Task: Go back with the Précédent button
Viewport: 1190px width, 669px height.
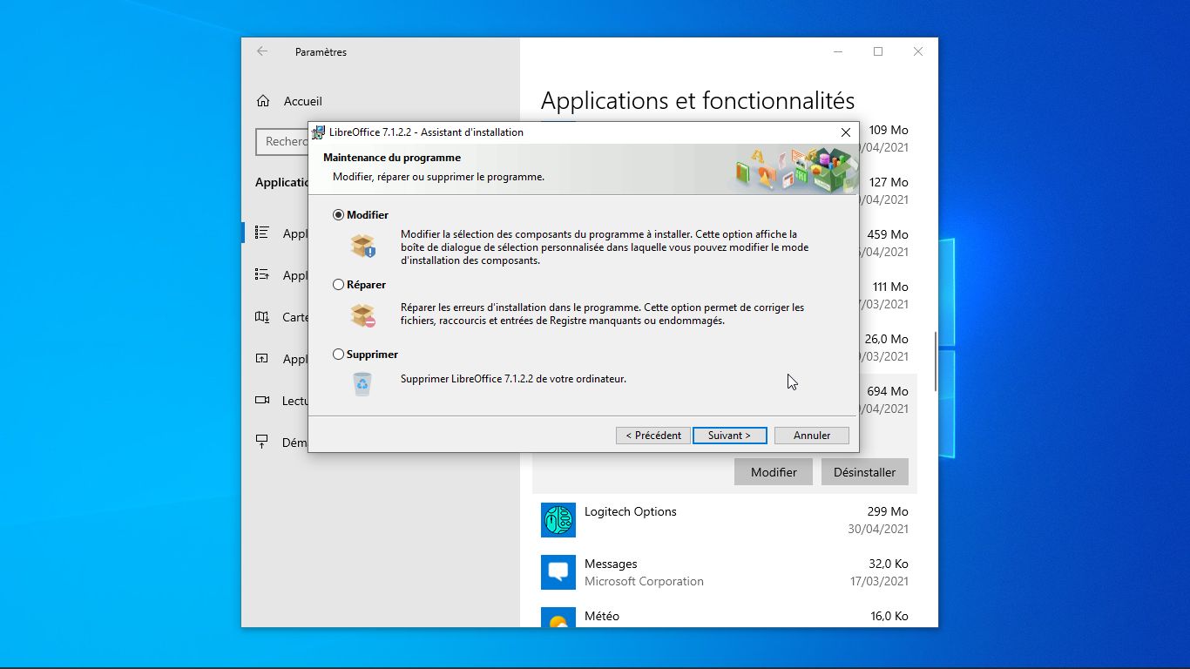Action: coord(653,436)
